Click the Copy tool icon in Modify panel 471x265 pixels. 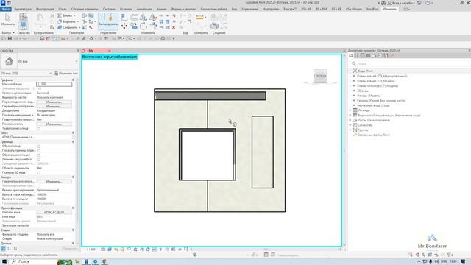coord(134,26)
